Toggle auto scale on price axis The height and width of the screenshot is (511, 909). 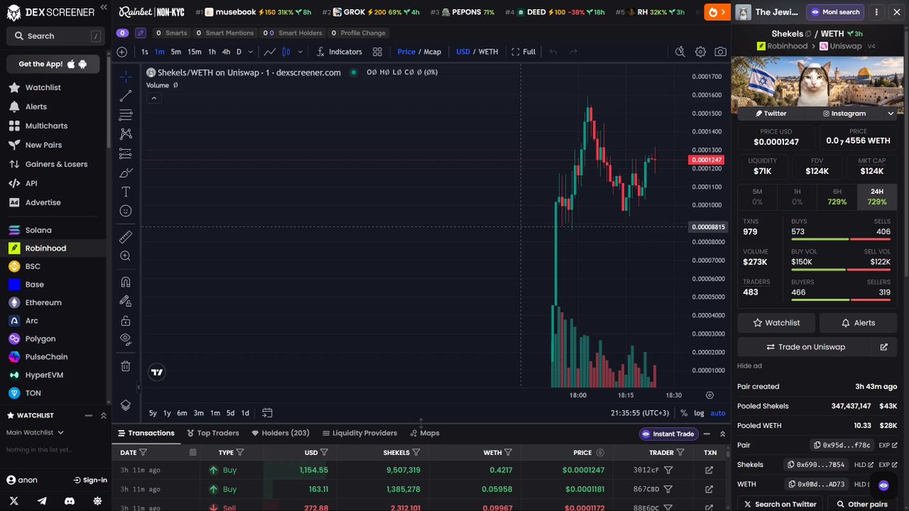click(x=717, y=413)
